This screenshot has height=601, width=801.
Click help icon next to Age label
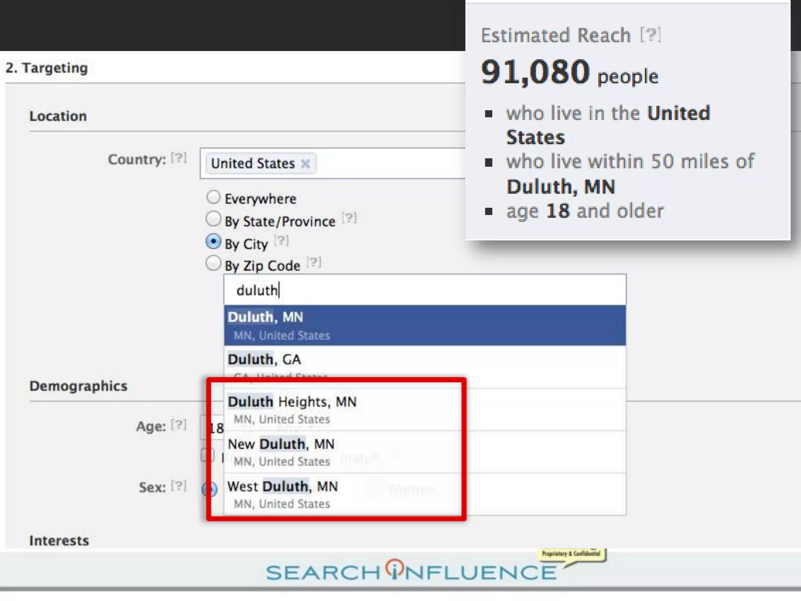click(x=179, y=425)
